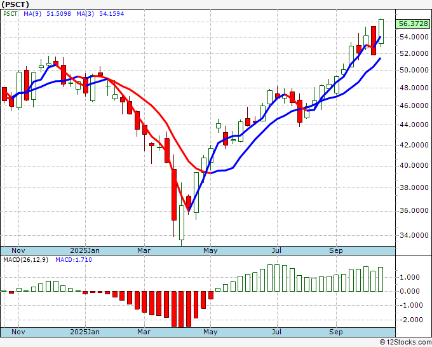Select the 0.000 MACD axis label
This screenshot has height=347, width=432.
[x=411, y=291]
